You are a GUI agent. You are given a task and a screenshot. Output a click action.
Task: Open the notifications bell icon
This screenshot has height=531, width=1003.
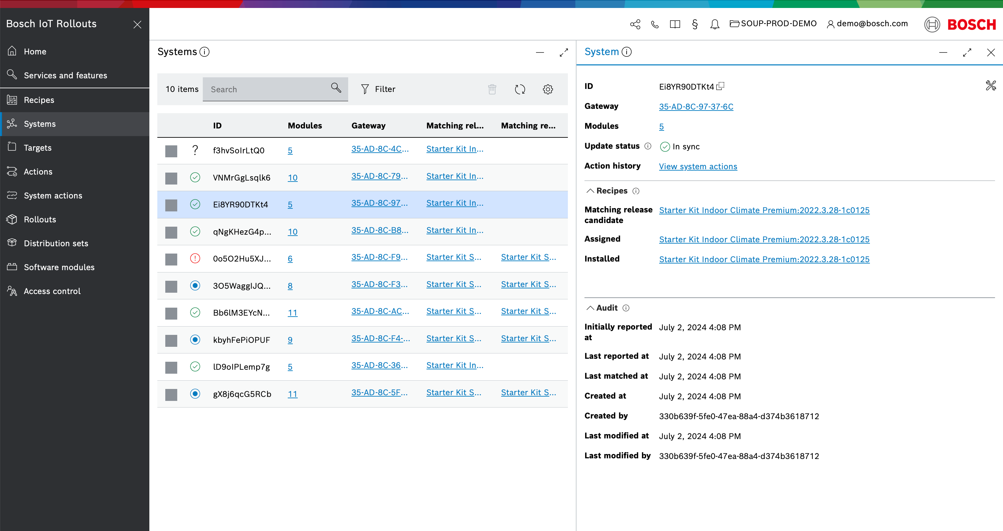[715, 24]
